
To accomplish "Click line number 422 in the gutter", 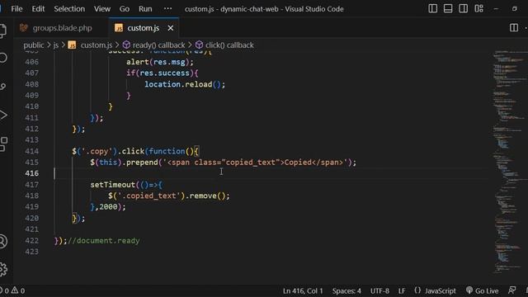I will click(31, 240).
